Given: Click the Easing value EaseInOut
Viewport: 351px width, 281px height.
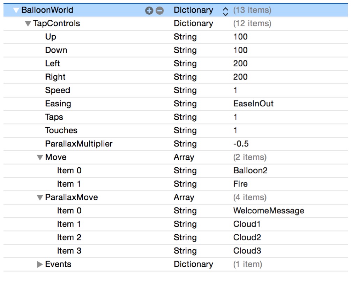Looking at the screenshot, I should pos(253,104).
